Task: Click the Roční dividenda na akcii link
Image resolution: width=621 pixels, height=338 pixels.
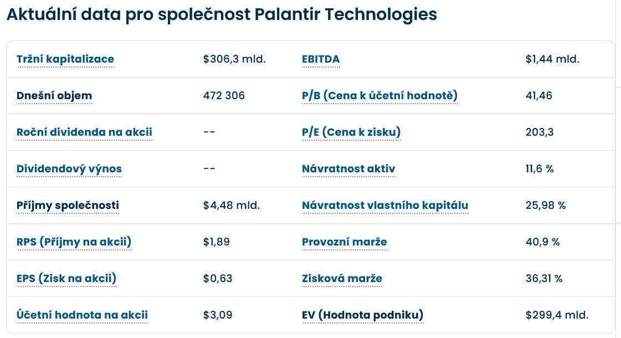Action: [84, 132]
